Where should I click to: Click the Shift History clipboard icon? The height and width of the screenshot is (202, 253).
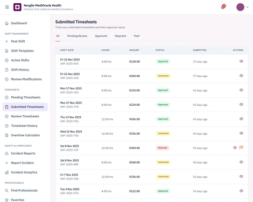[7, 70]
